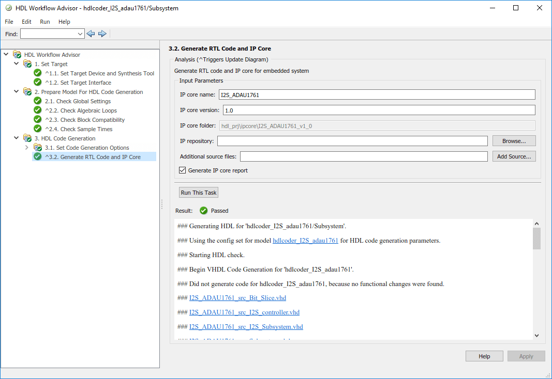
Task: Click the HDL Workflow Advisor folder icon
Action: 17,55
